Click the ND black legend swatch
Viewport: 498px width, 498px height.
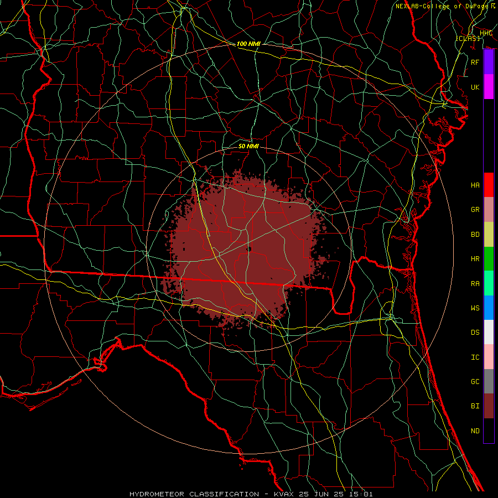[489, 430]
